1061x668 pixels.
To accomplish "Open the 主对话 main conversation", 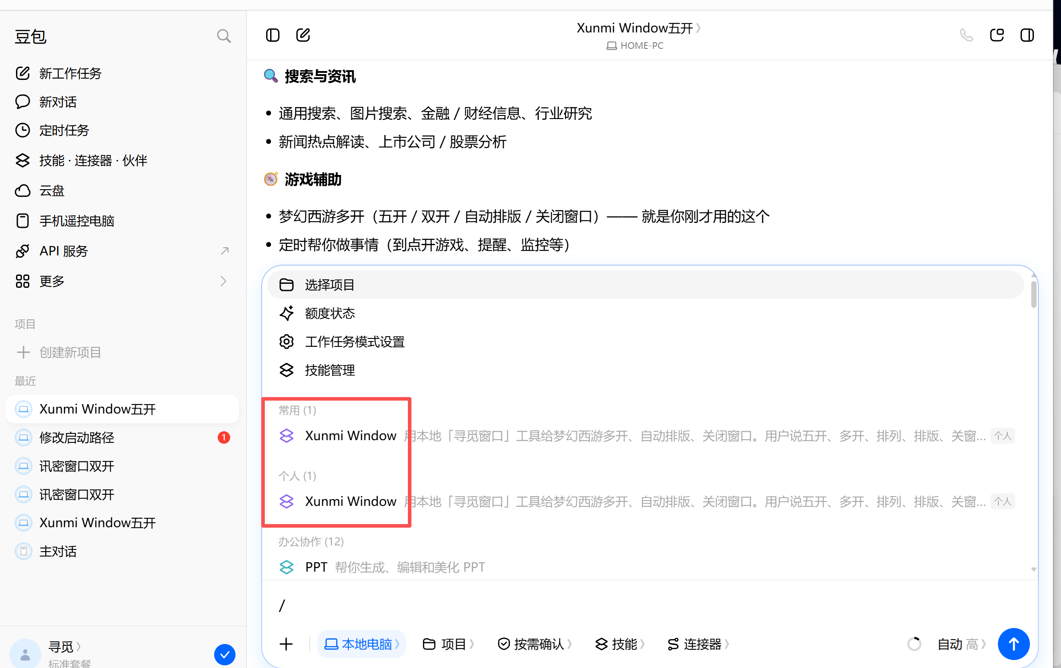I will (122, 551).
